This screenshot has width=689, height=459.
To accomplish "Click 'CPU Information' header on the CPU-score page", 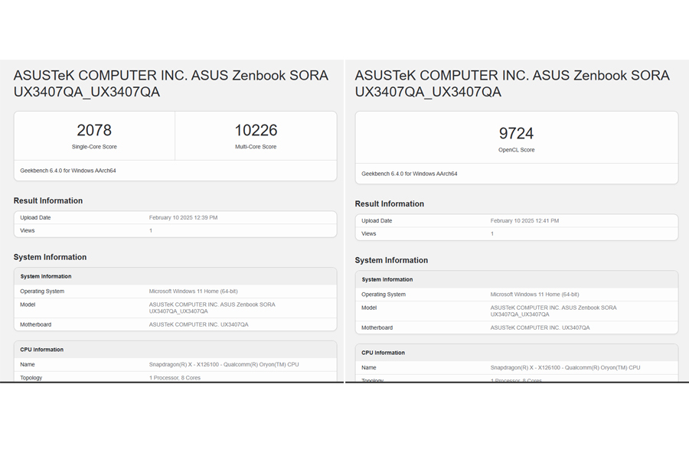I will click(42, 350).
